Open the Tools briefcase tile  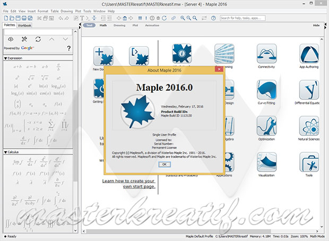click(309, 162)
